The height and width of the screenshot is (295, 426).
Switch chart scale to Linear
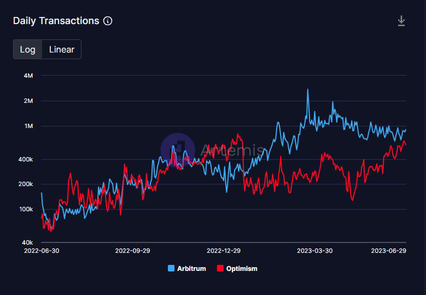pyautogui.click(x=62, y=49)
